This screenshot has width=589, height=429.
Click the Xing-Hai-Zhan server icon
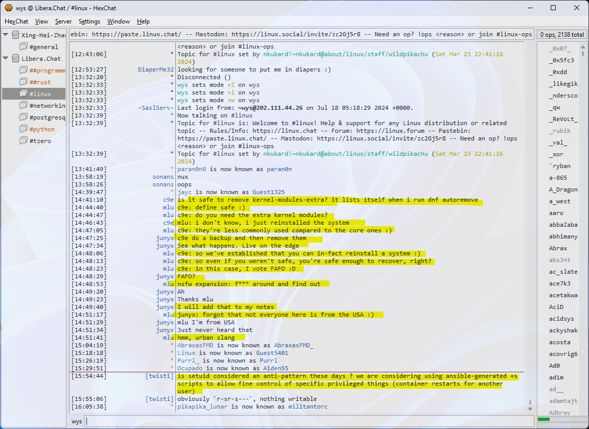[15, 35]
